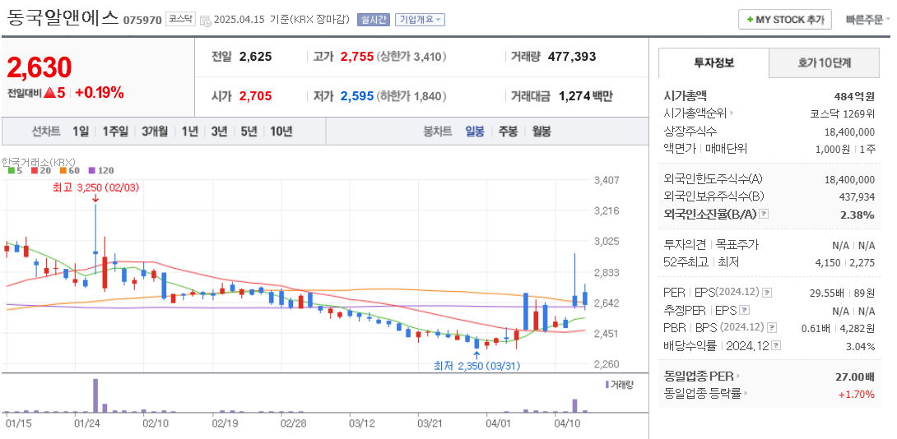
Task: Click the 거래량 value 477,393
Action: [x=572, y=57]
